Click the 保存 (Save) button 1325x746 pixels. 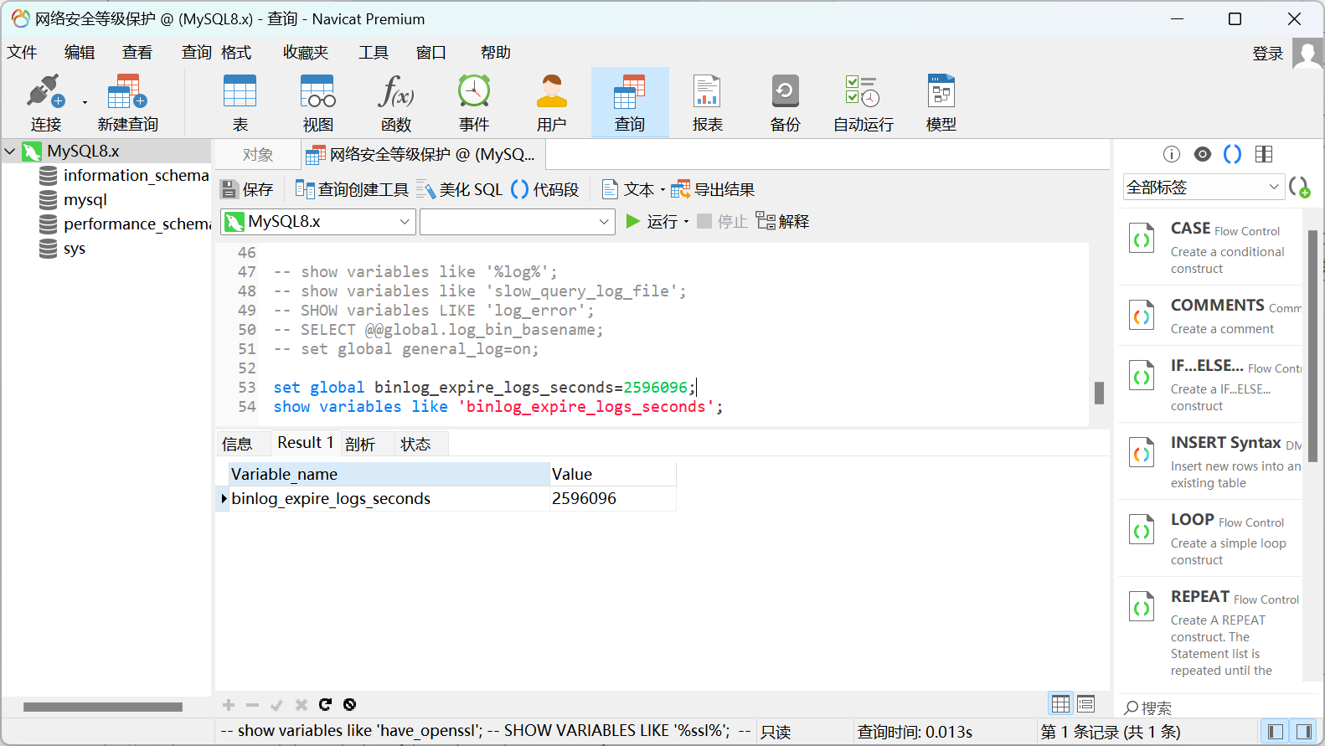tap(247, 190)
